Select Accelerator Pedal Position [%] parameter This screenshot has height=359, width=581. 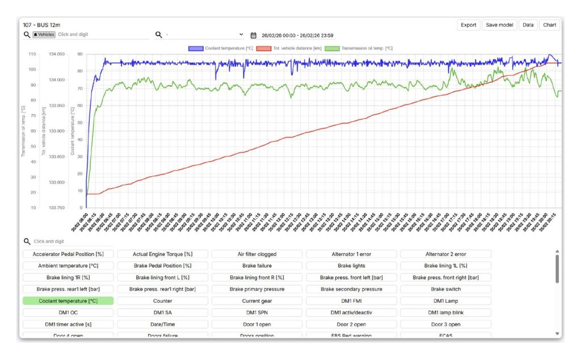pos(68,254)
